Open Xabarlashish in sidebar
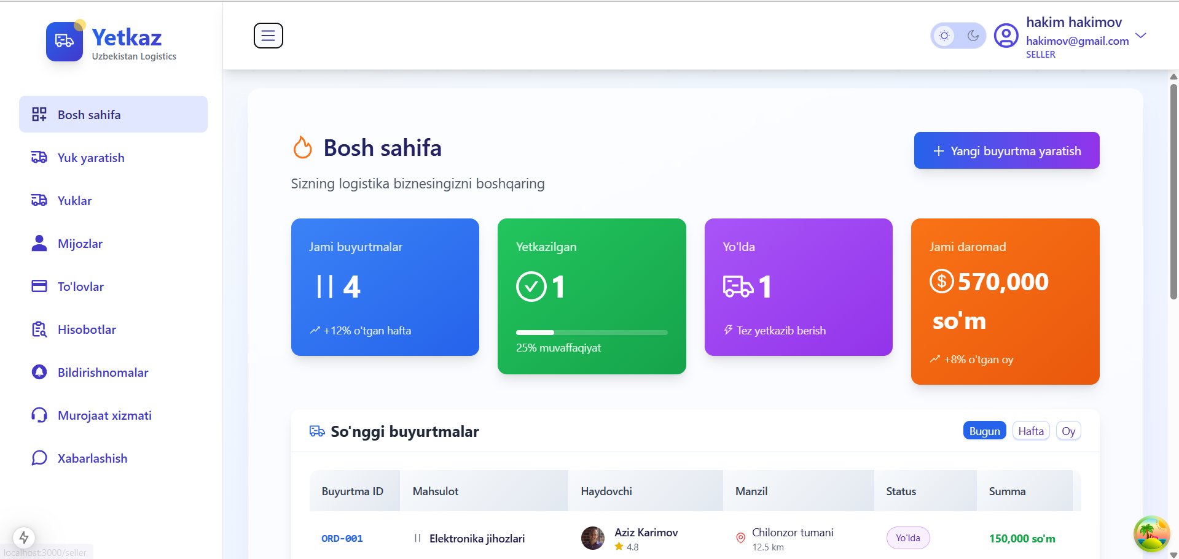The height and width of the screenshot is (559, 1179). pos(113,458)
